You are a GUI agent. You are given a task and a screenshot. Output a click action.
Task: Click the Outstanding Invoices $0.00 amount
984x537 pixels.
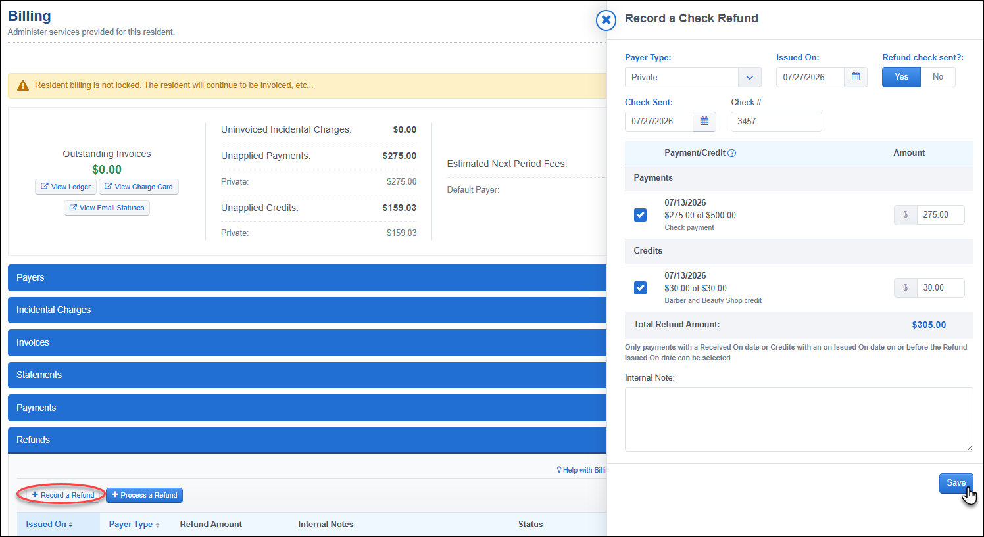coord(107,170)
